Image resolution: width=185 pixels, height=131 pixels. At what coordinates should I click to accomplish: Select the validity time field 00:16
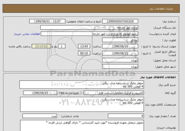coord(84,53)
